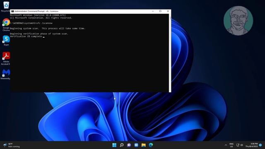The width and height of the screenshot is (265, 149).
Task: Open Command Prompt title bar system icon
Action: click(x=12, y=11)
